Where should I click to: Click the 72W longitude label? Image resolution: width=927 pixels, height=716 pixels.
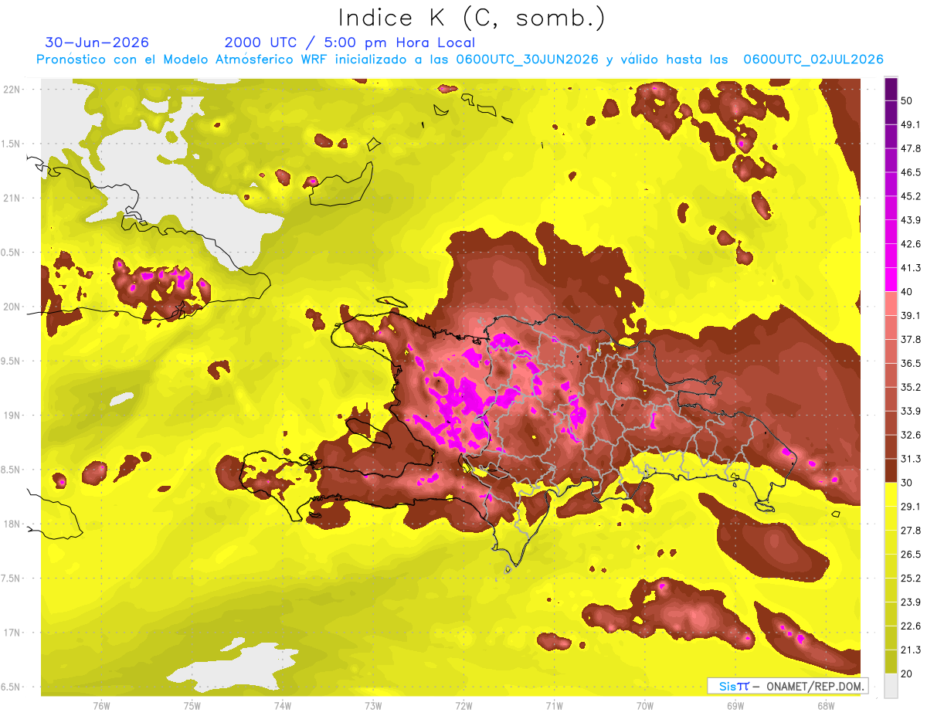pyautogui.click(x=463, y=706)
